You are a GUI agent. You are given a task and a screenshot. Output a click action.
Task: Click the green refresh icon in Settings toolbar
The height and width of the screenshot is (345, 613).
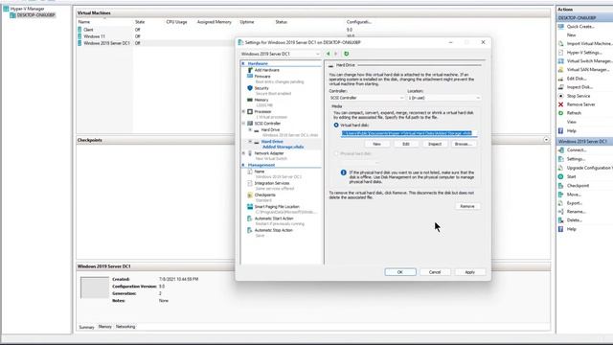click(x=347, y=54)
